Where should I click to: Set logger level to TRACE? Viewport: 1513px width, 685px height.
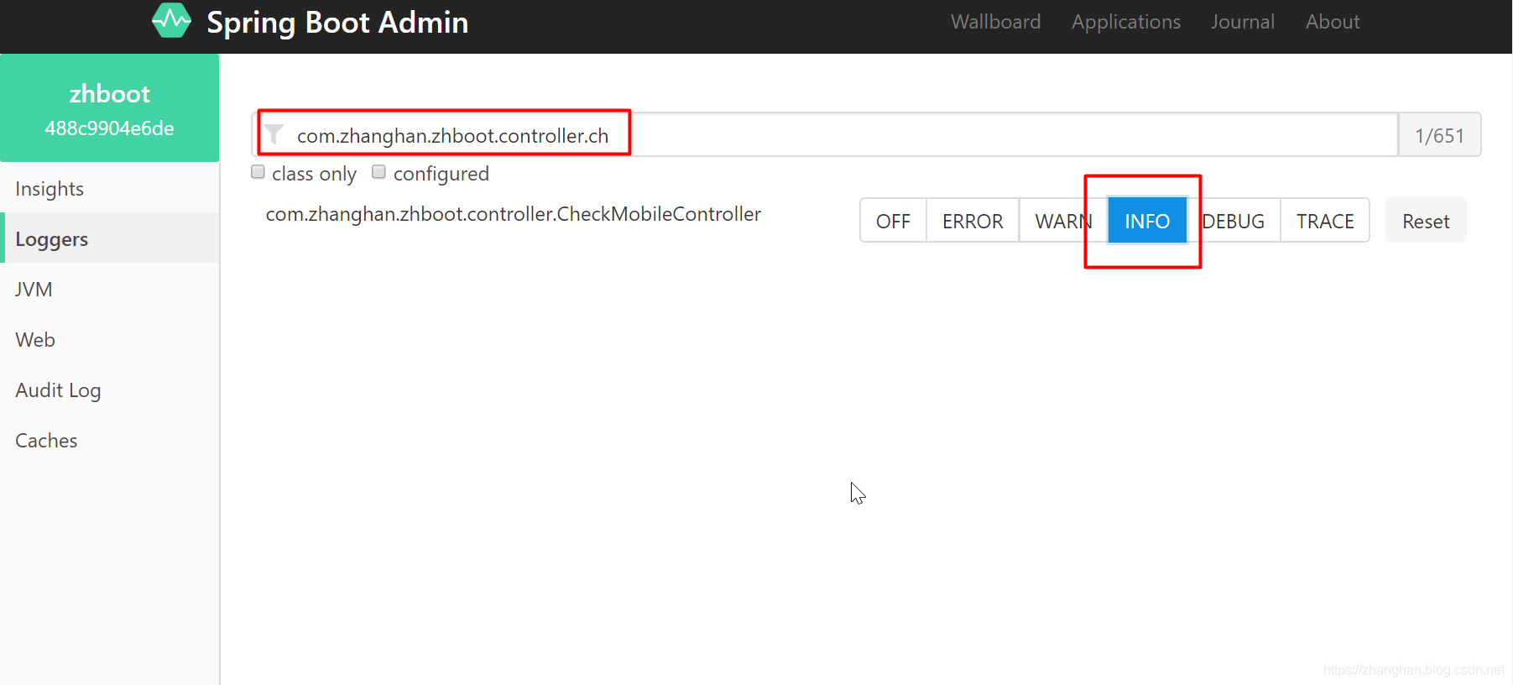tap(1325, 221)
